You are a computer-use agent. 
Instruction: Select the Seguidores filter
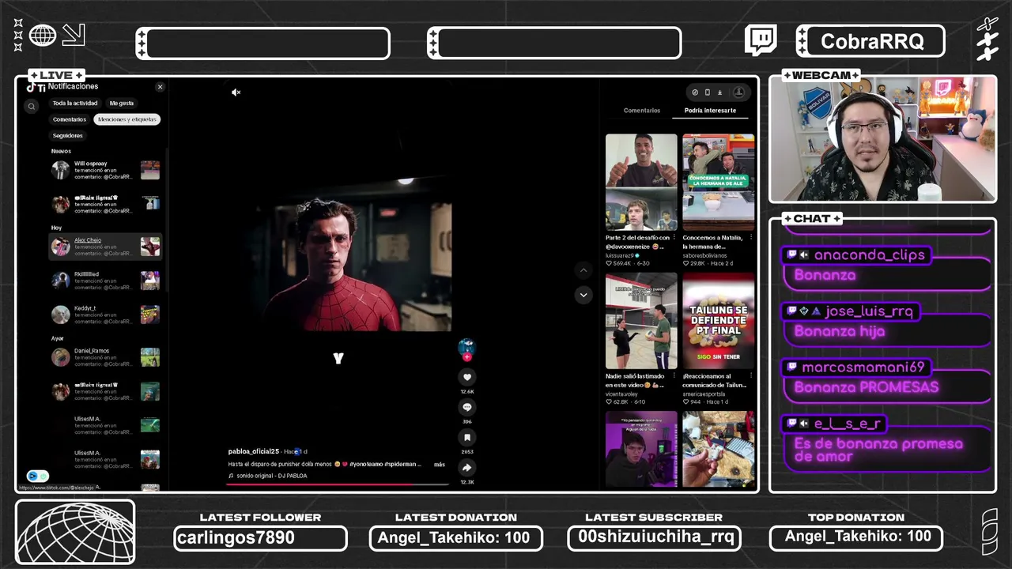tap(68, 136)
